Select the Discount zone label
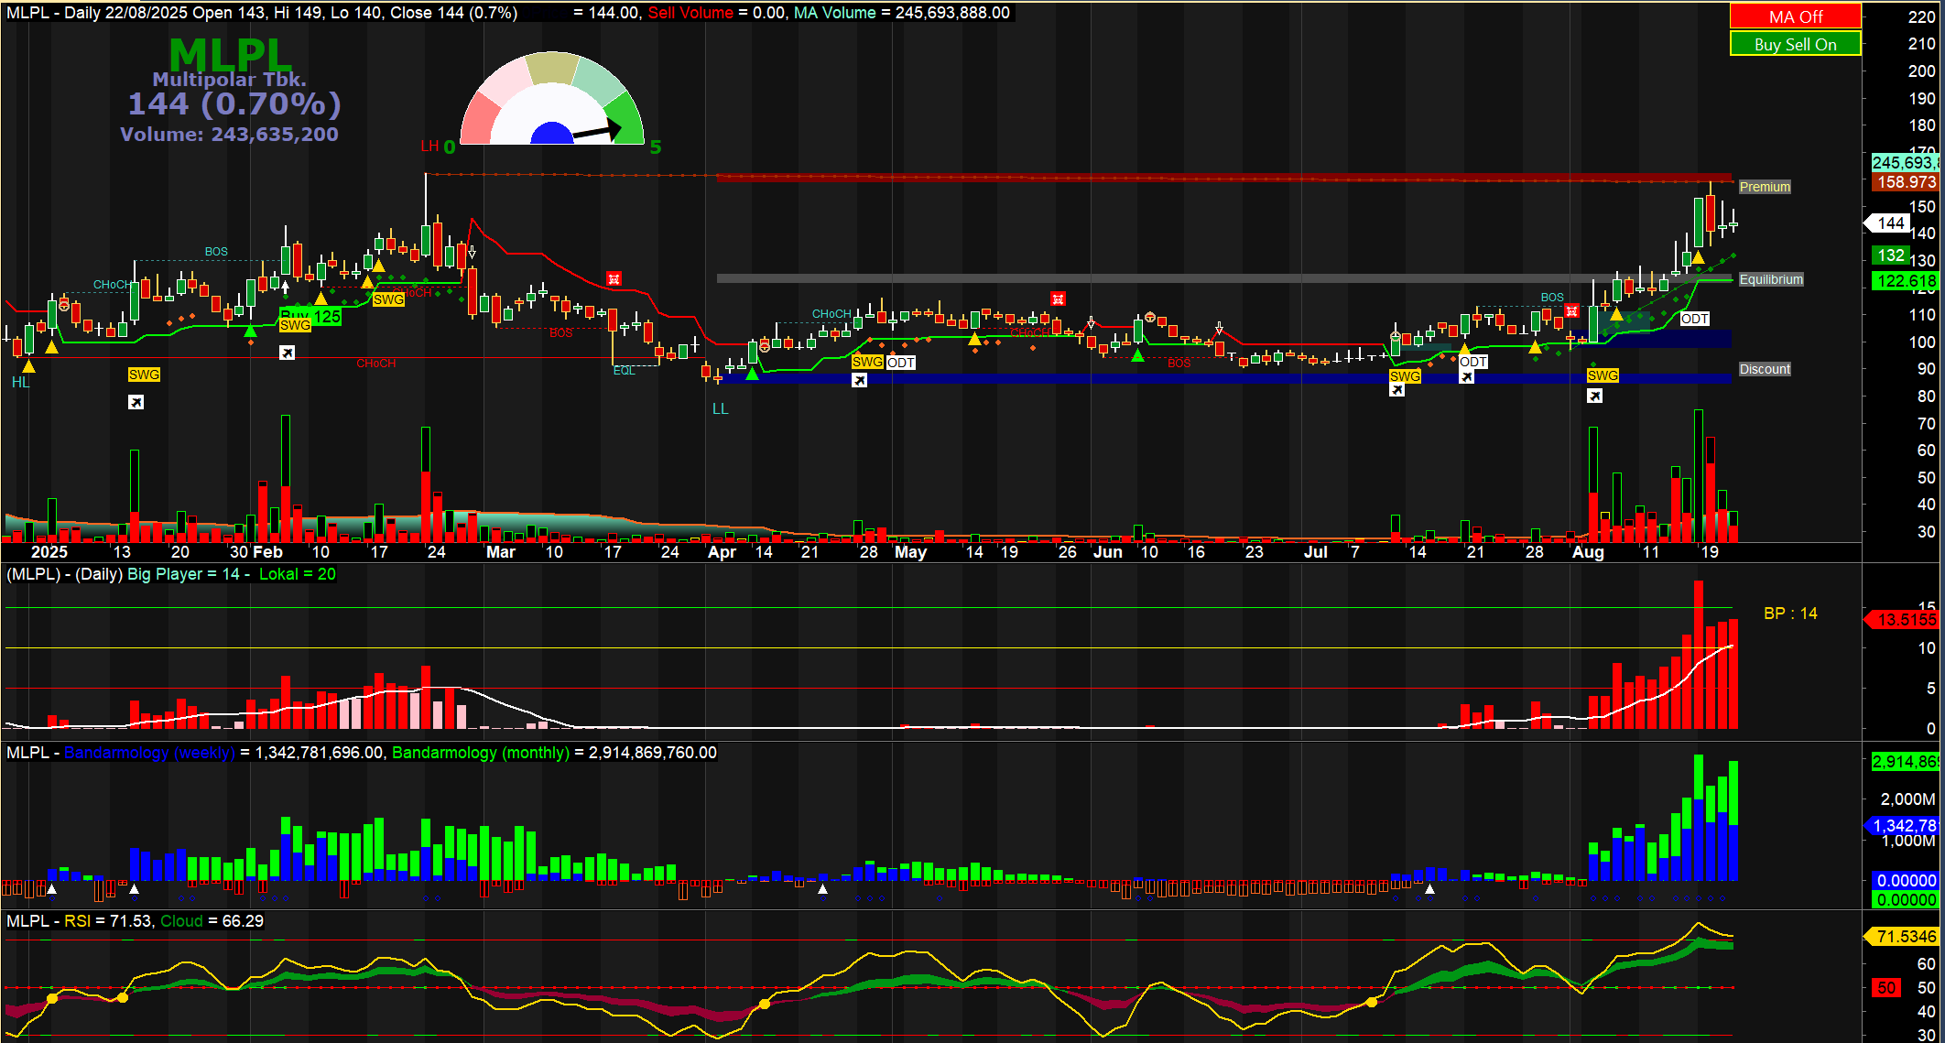1945x1043 pixels. pos(1764,369)
